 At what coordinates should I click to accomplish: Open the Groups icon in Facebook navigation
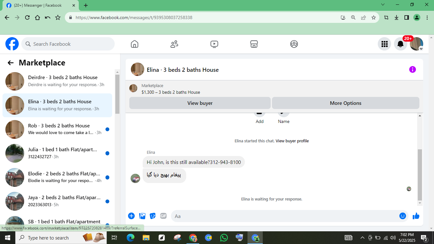click(x=294, y=44)
